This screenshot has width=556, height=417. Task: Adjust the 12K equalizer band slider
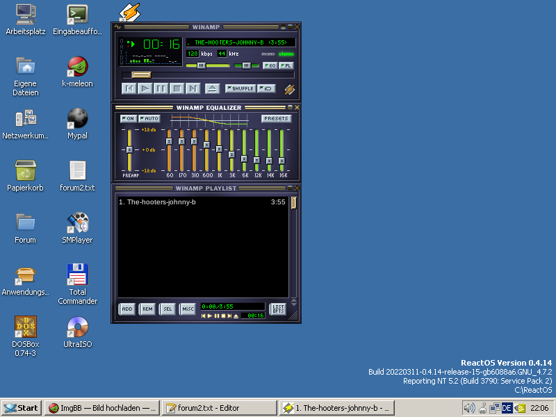(256, 161)
